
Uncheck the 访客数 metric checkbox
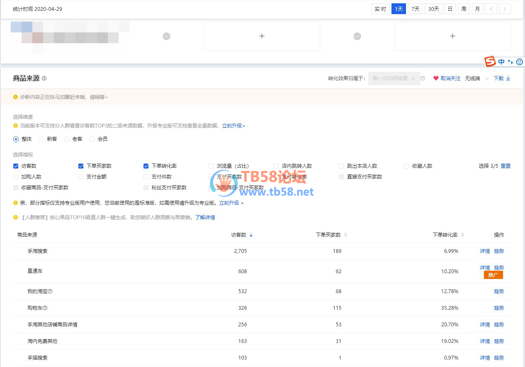[16, 166]
